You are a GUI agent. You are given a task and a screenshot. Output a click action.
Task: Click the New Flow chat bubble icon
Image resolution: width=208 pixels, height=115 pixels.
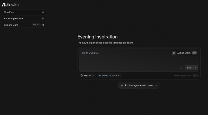point(43,12)
